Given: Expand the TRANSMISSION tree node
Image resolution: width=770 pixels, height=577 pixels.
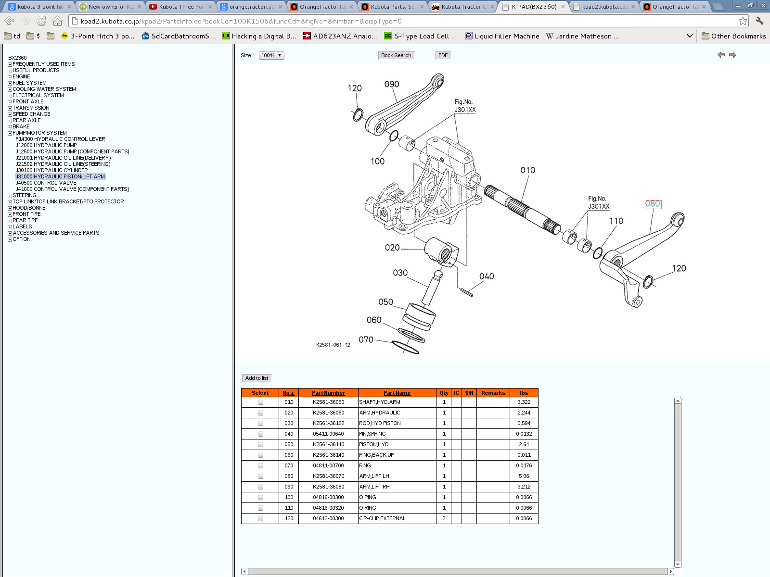Looking at the screenshot, I should click(10, 108).
